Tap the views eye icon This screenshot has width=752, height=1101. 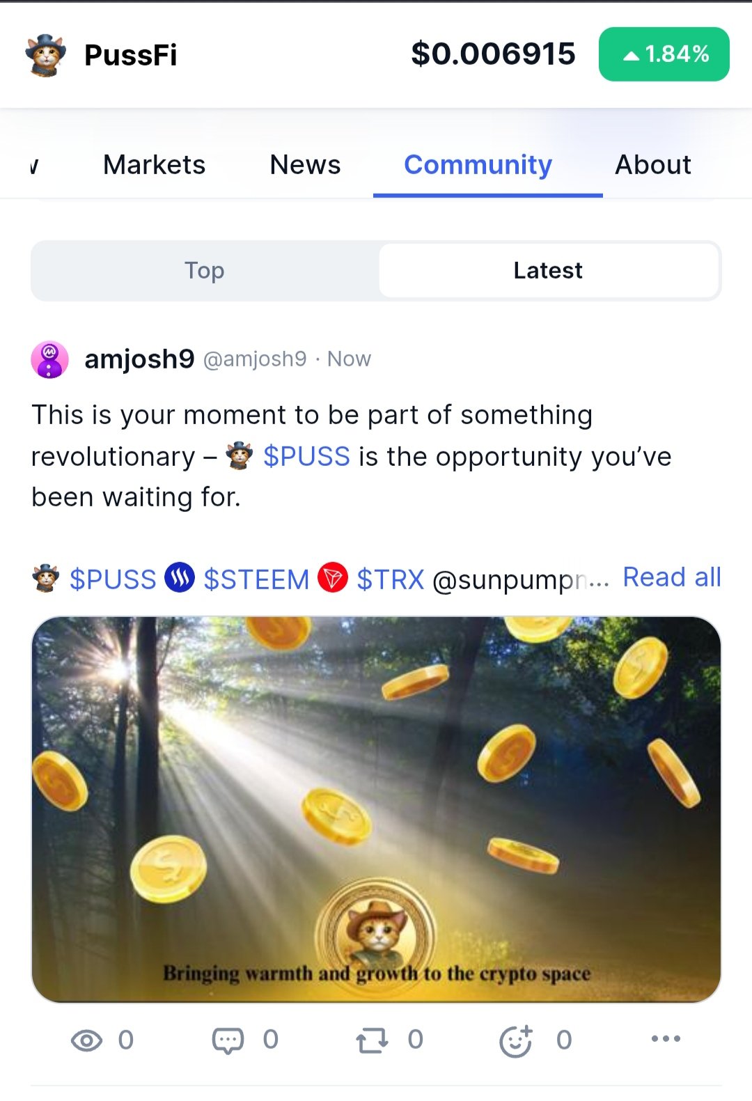(x=86, y=1040)
